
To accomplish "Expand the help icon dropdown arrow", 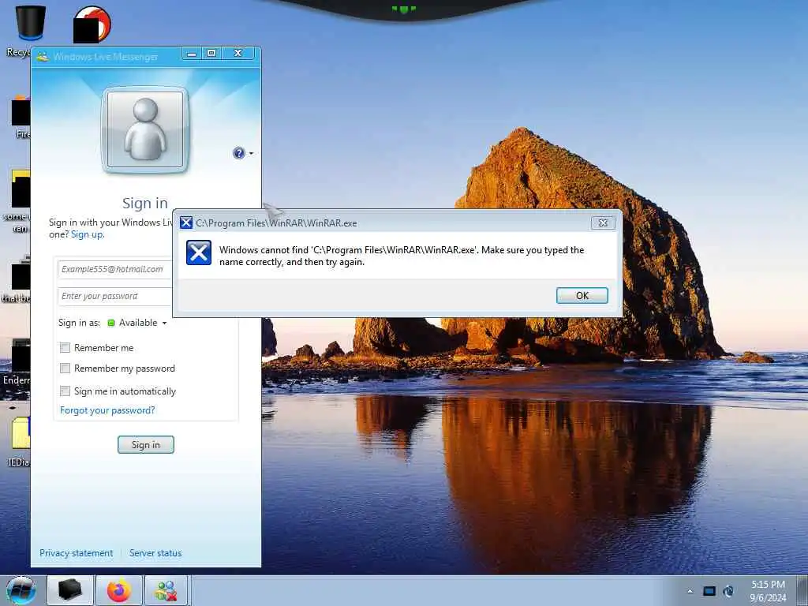I will point(252,153).
